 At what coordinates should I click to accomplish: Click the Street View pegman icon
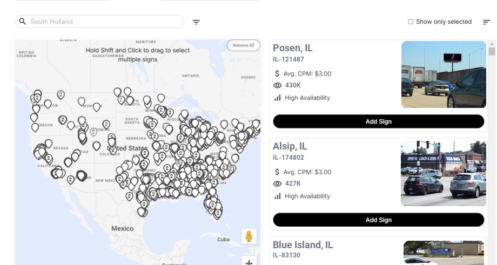click(249, 236)
